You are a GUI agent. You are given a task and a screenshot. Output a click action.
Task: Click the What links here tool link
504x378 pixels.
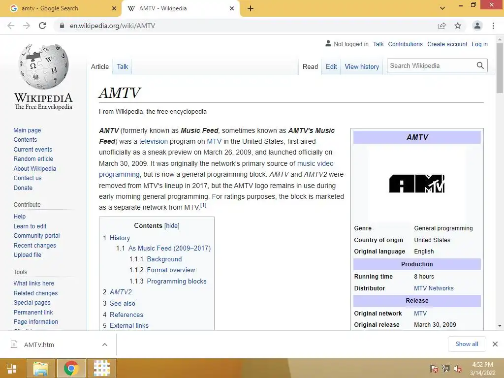(34, 283)
